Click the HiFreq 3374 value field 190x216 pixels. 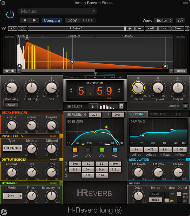pyautogui.click(x=180, y=150)
